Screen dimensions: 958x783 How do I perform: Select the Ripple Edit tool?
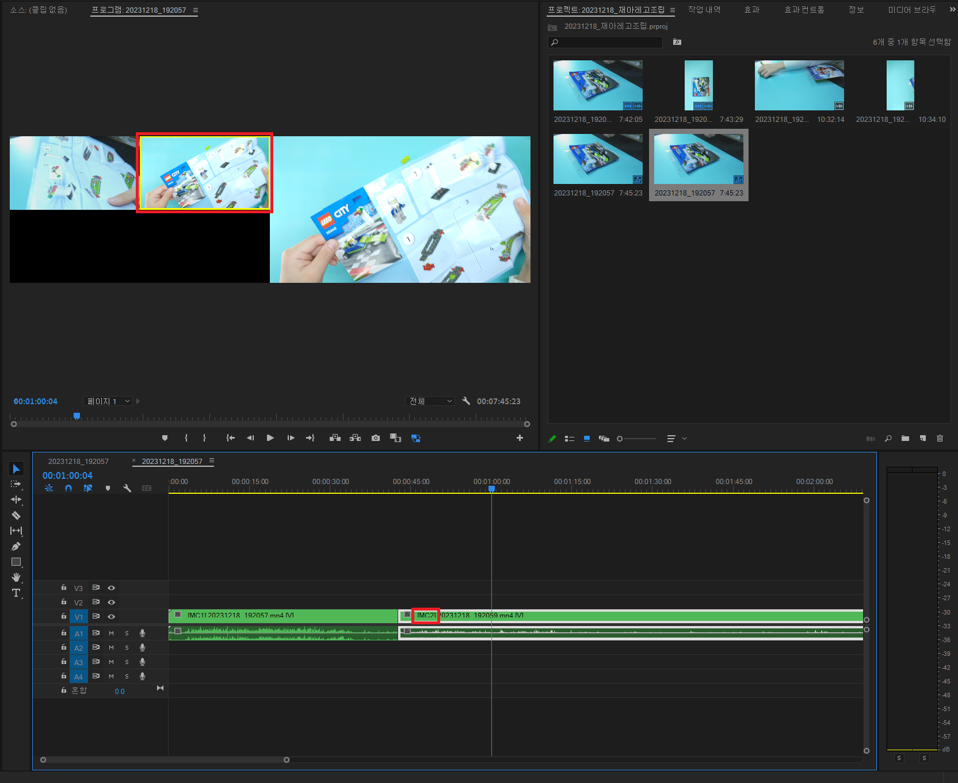pyautogui.click(x=16, y=500)
